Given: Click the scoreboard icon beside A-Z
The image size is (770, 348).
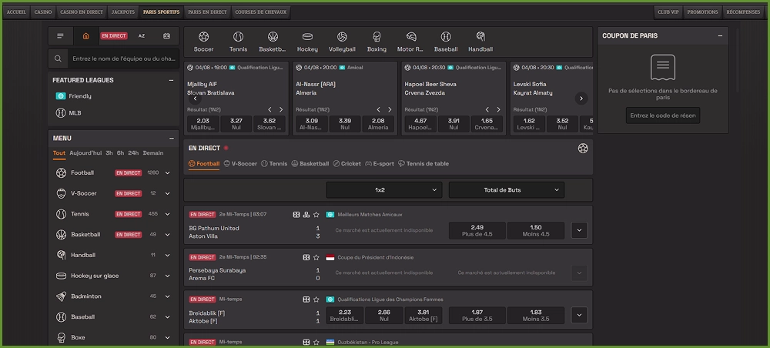Looking at the screenshot, I should [x=166, y=36].
